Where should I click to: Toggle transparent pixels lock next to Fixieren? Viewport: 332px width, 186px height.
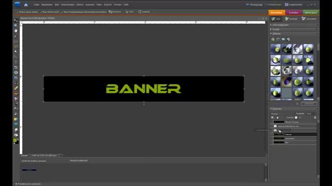[296, 118]
